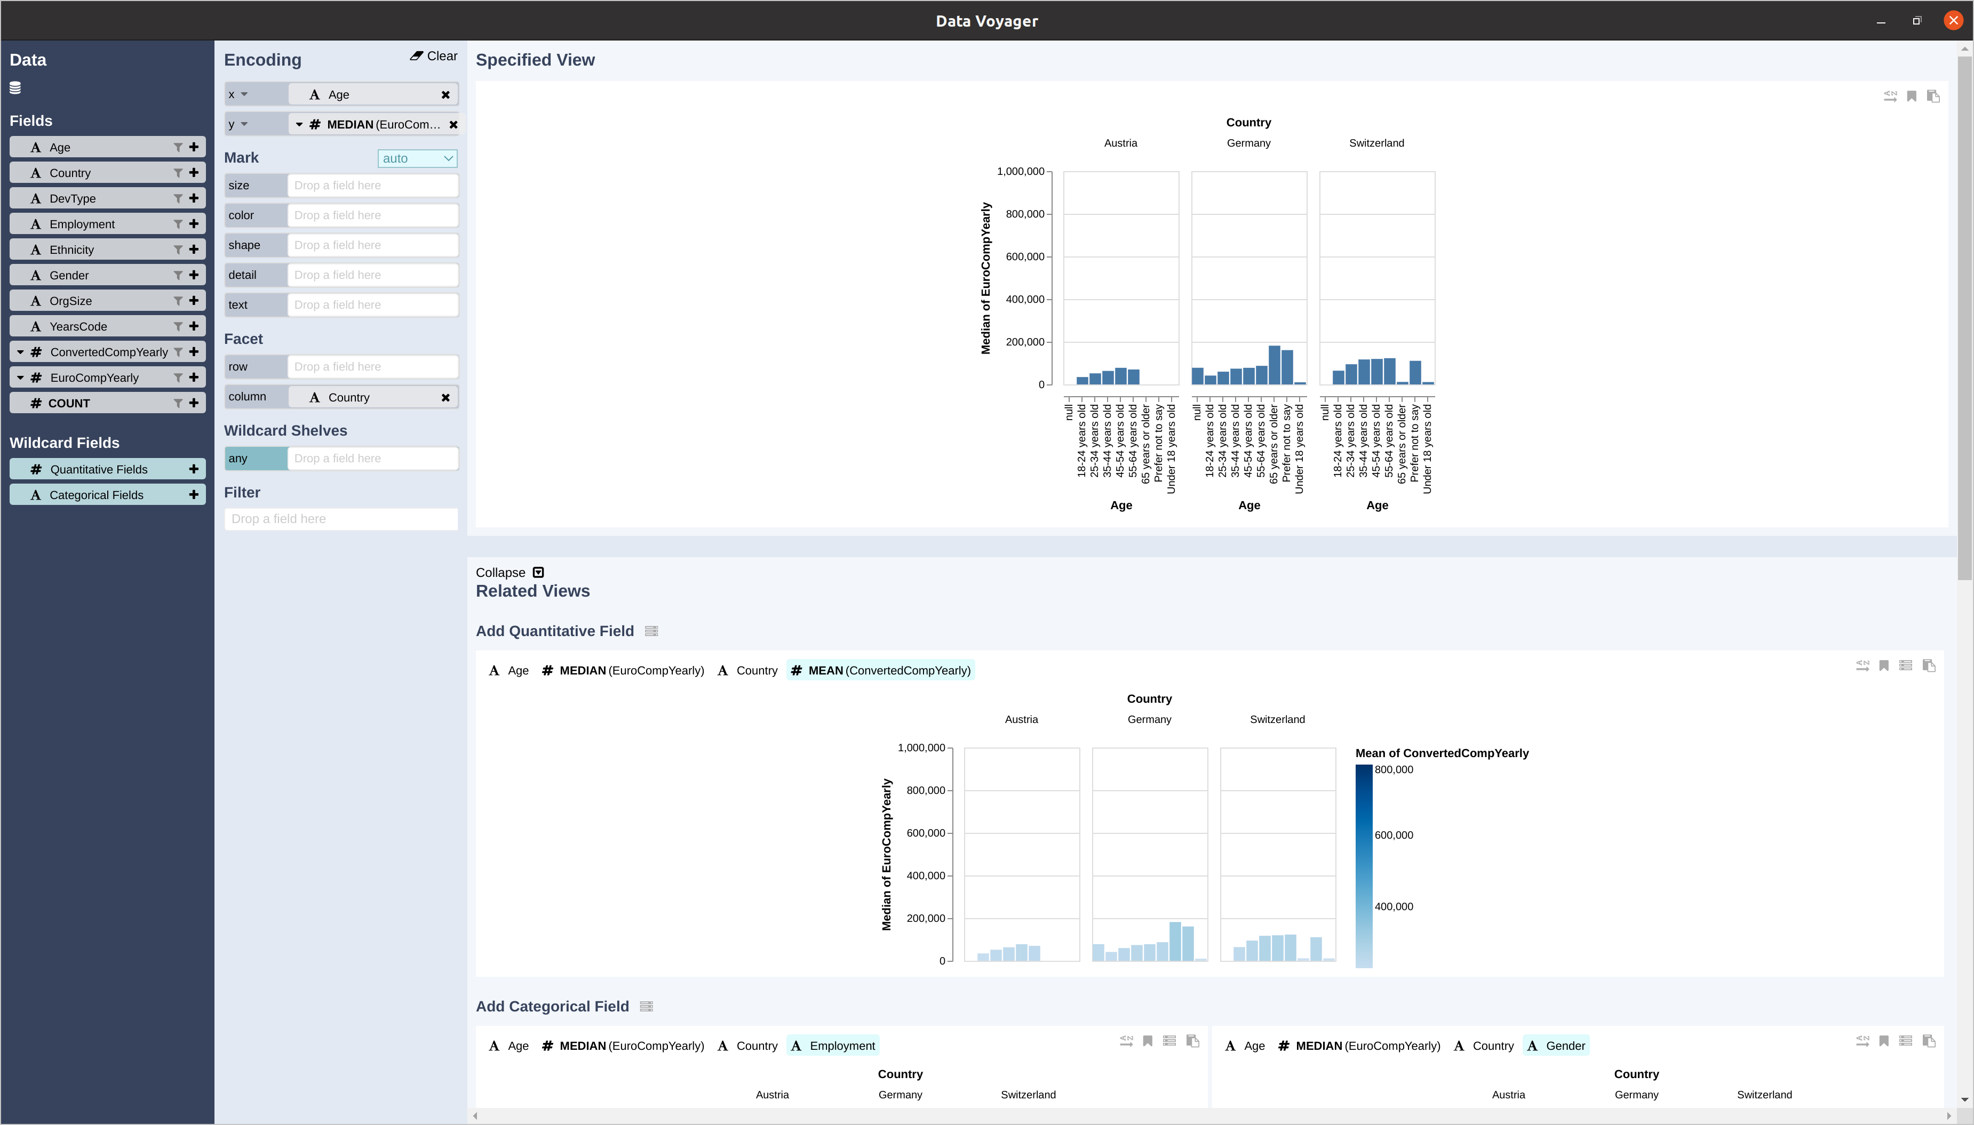Toggle the Collapse related views checkbox
Screen dimensions: 1974x1125
(539, 573)
